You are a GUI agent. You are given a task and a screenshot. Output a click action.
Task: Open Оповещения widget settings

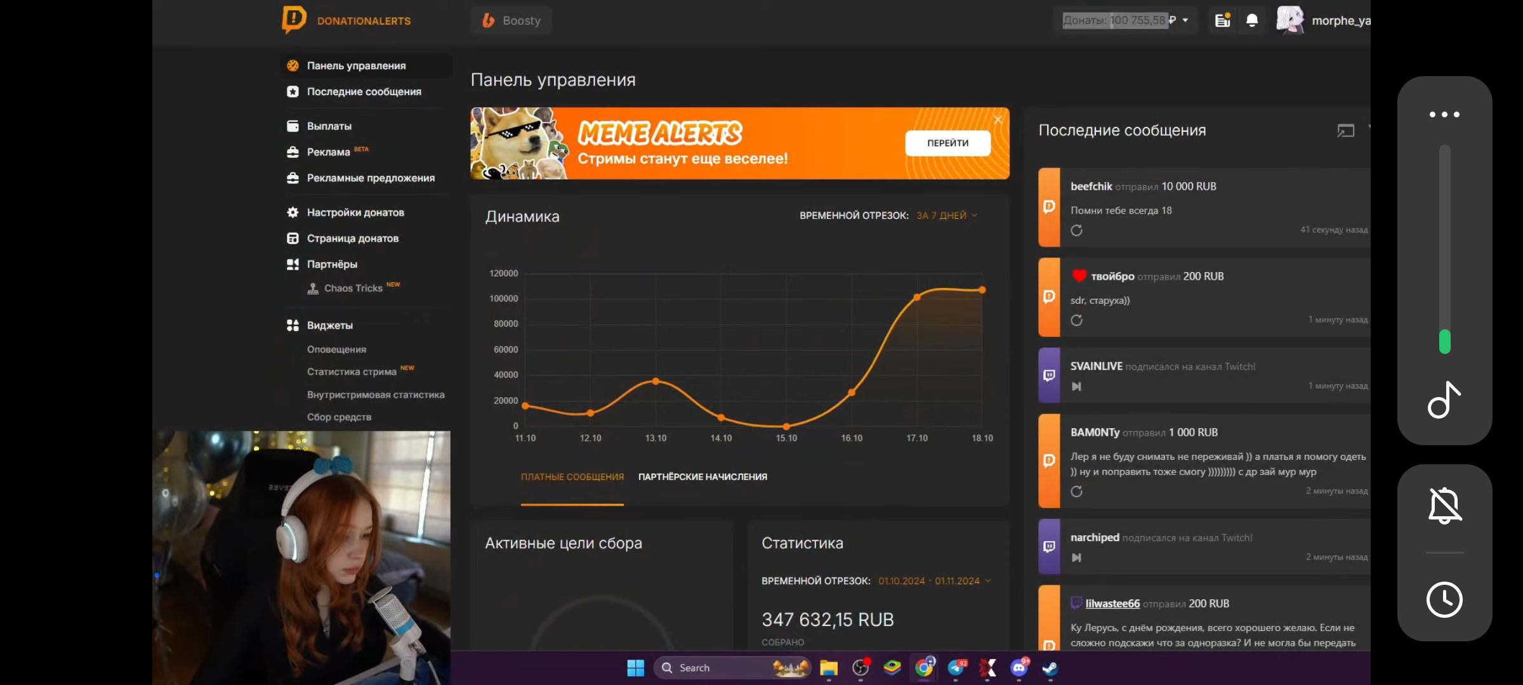coord(336,349)
